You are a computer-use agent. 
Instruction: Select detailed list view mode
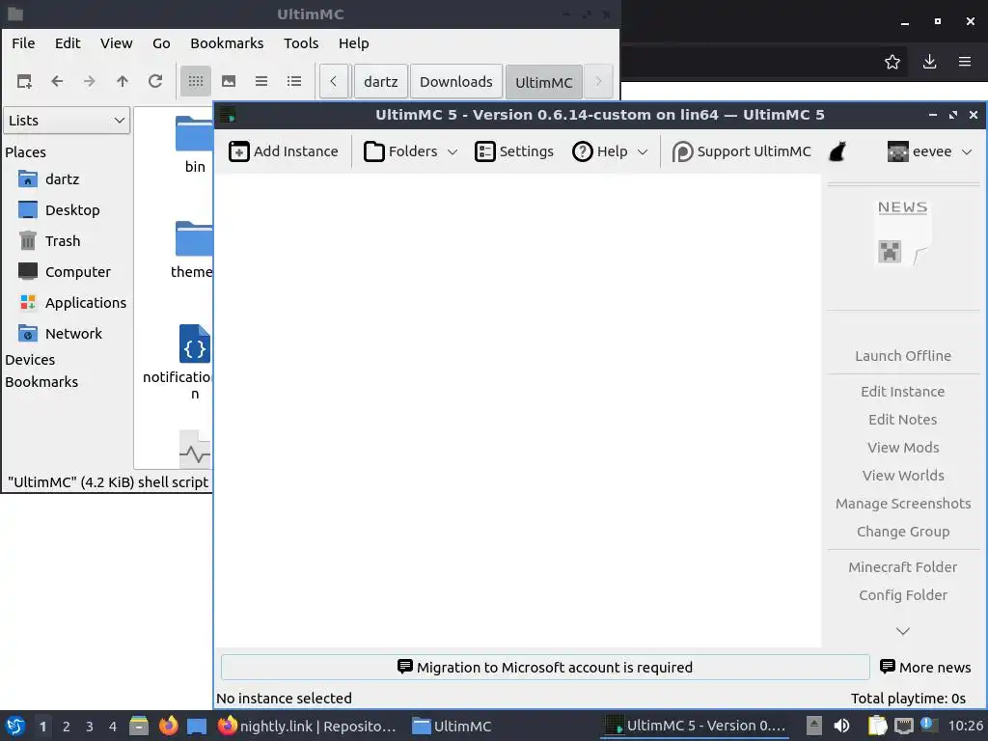(294, 81)
